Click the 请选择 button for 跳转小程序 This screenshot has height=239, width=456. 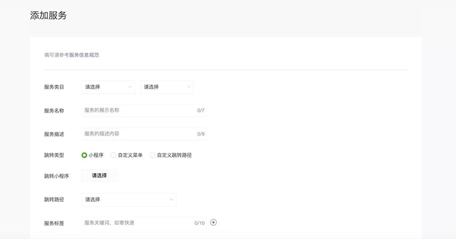pyautogui.click(x=99, y=175)
